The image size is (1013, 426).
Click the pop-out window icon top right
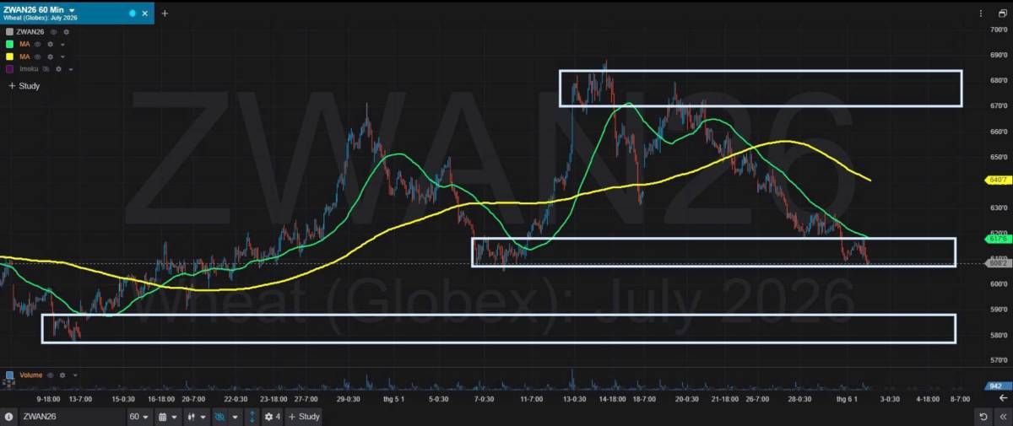pyautogui.click(x=1002, y=13)
